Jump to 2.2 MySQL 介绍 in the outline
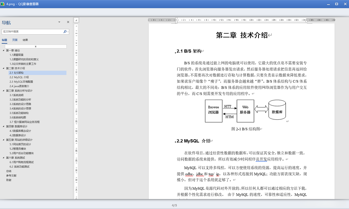The width and height of the screenshot is (349, 209). (x=19, y=77)
